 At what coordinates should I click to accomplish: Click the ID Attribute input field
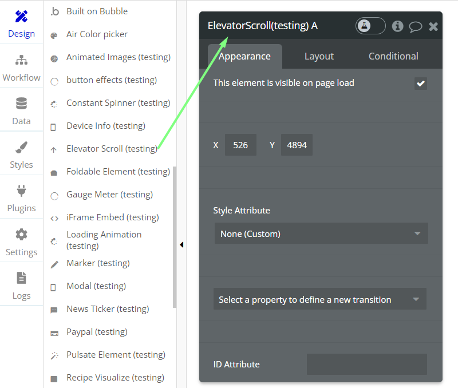(x=366, y=364)
